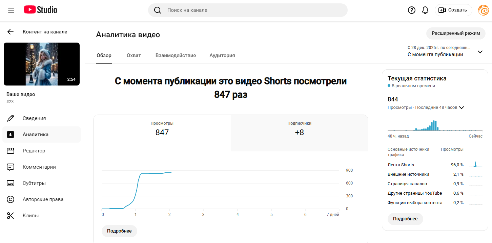Open the help question mark icon
The width and height of the screenshot is (492, 243).
tap(411, 10)
